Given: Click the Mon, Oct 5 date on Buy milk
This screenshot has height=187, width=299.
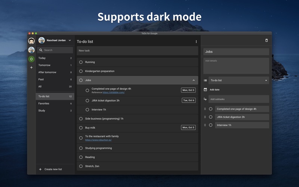Looking at the screenshot, I should [188, 128].
